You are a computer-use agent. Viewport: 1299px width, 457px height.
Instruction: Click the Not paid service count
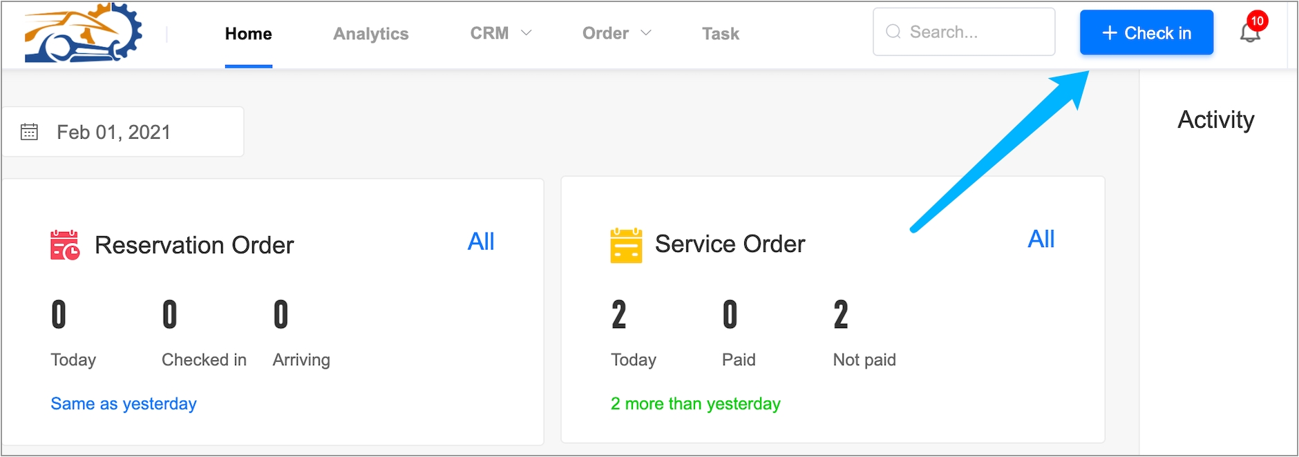click(841, 315)
